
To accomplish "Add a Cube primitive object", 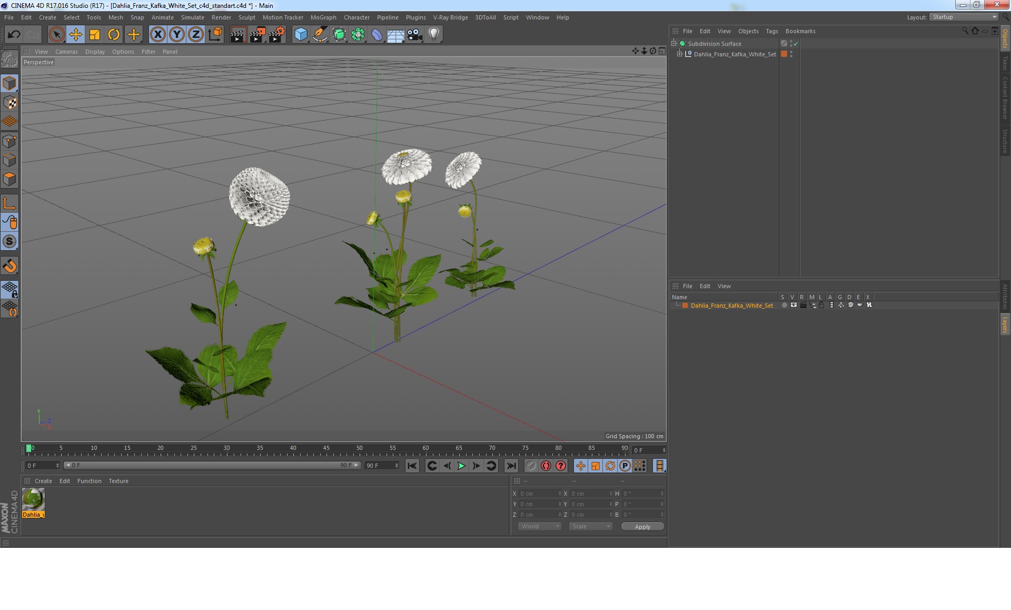I will pyautogui.click(x=301, y=35).
